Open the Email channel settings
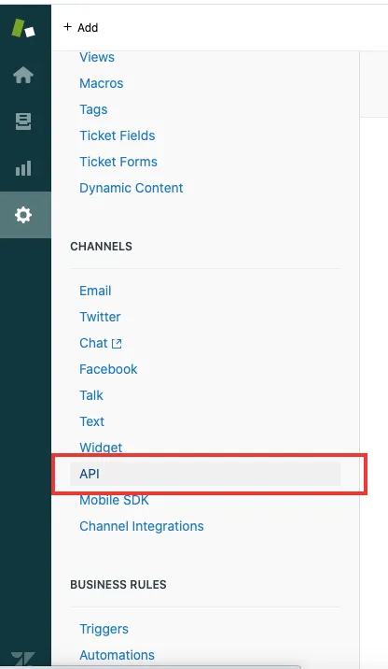 point(95,291)
